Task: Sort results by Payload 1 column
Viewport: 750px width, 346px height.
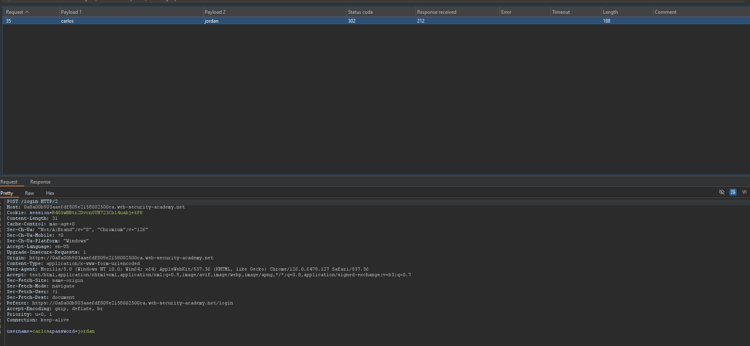Action: point(71,12)
